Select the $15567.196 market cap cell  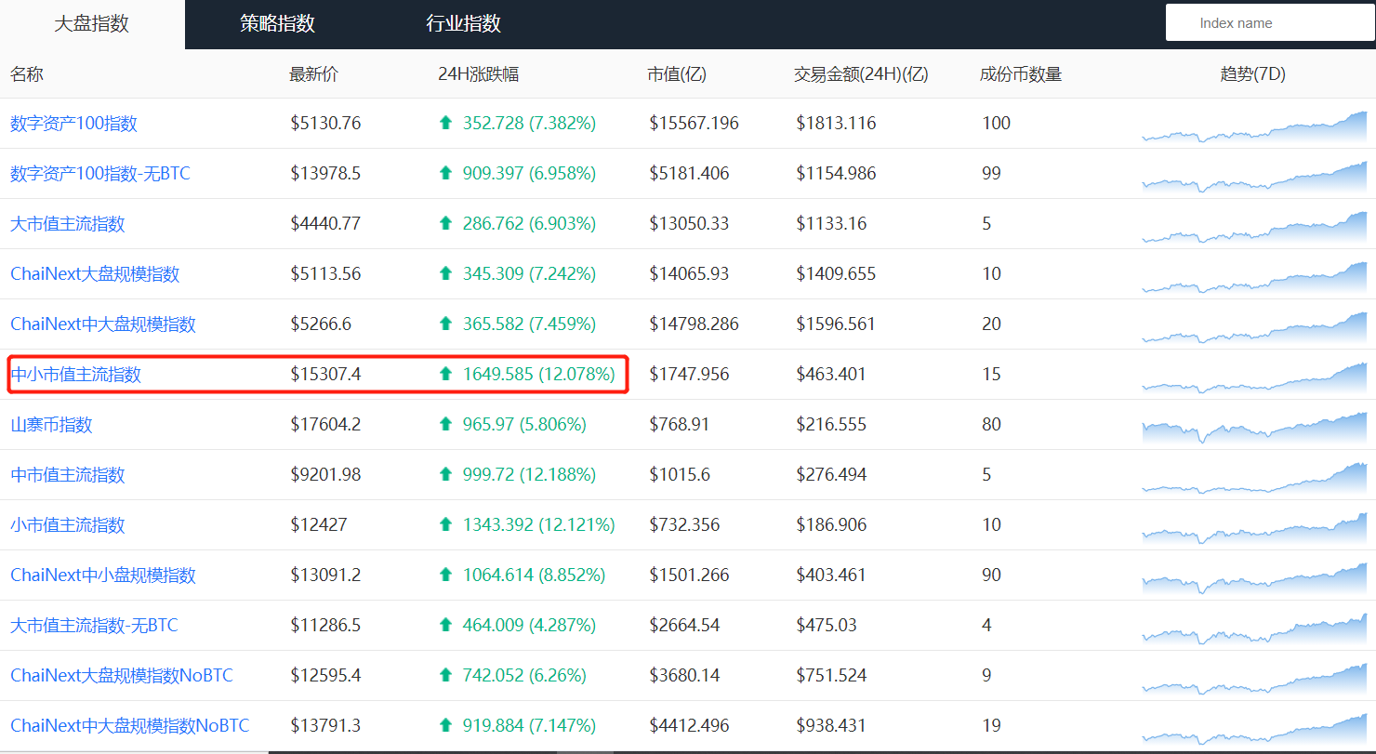[694, 124]
